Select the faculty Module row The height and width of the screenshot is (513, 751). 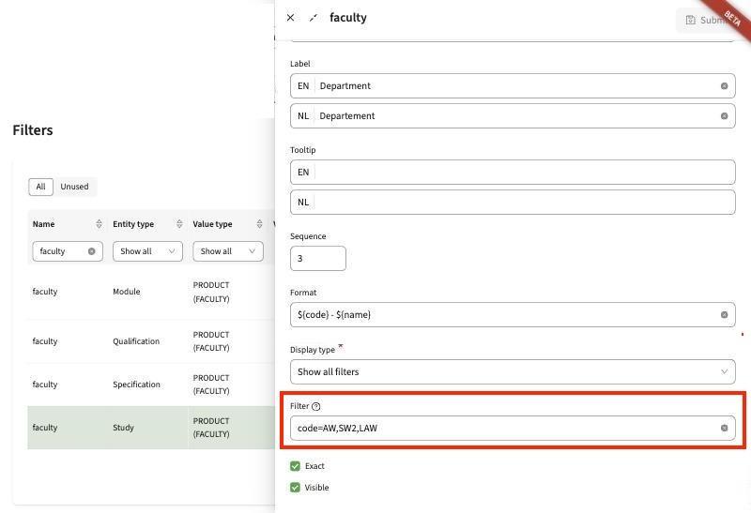coord(151,292)
